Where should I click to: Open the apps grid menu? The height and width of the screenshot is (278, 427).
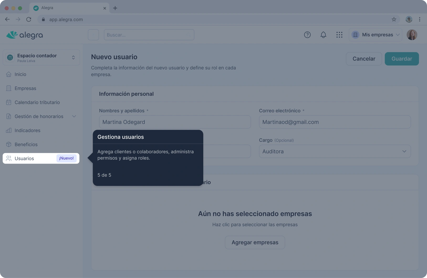click(339, 35)
